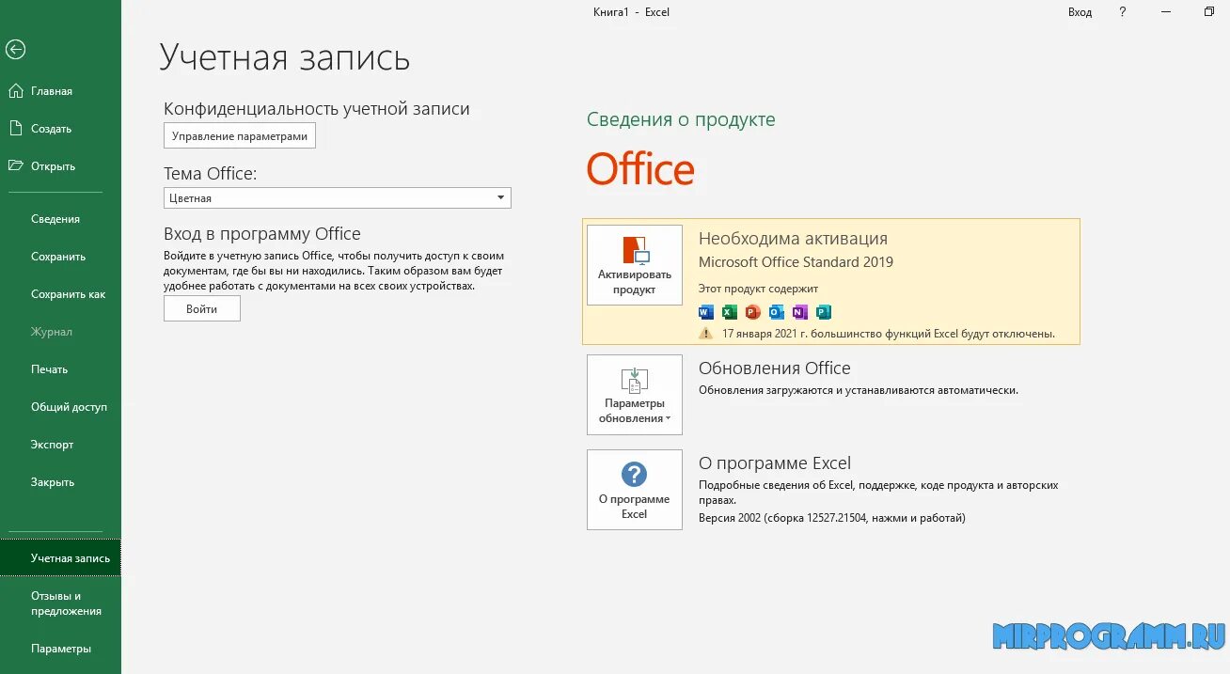Image resolution: width=1230 pixels, height=674 pixels.
Task: Click the open folder icon beside Открыть
Action: coord(15,165)
